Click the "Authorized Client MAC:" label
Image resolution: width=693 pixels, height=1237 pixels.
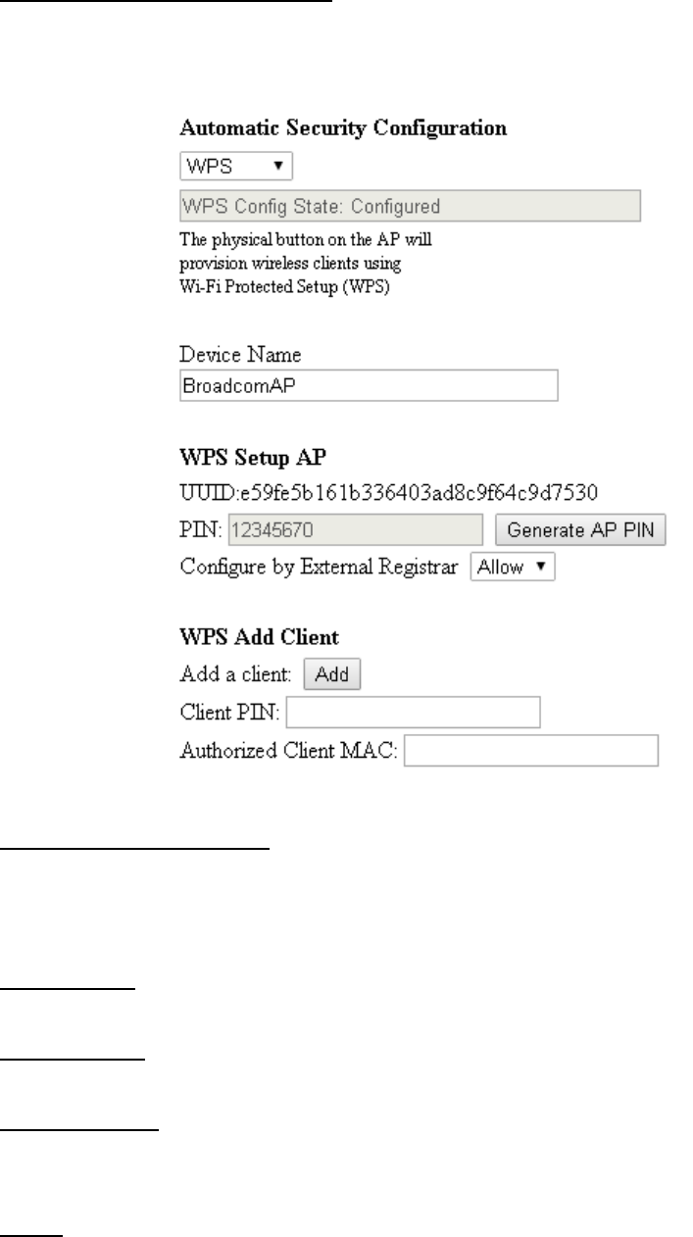[x=289, y=752]
